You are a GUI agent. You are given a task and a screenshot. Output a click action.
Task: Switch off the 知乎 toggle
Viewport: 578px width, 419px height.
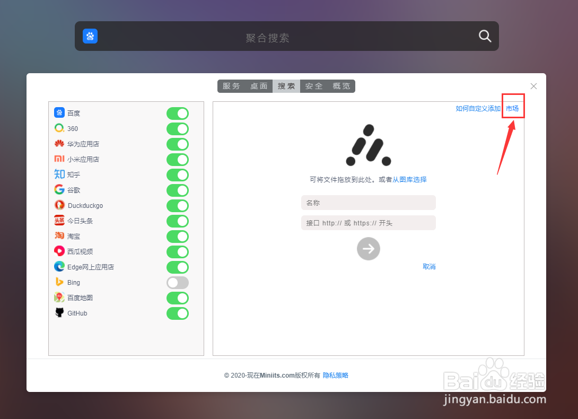pyautogui.click(x=178, y=175)
